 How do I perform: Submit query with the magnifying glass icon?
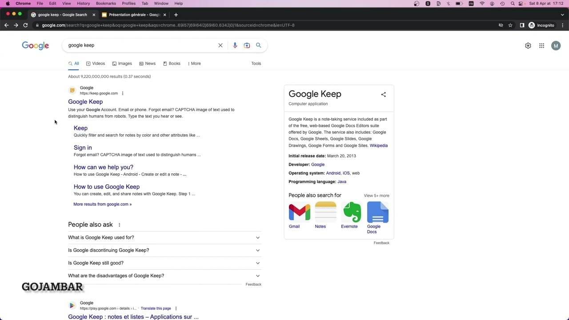(x=258, y=45)
